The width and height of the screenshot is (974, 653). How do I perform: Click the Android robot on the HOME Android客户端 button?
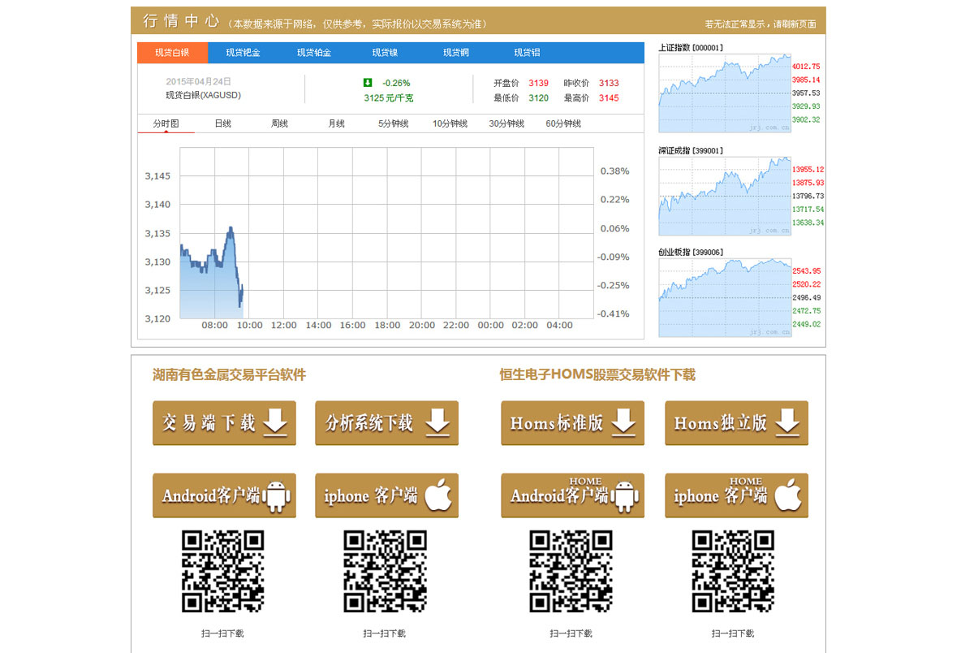pos(625,495)
